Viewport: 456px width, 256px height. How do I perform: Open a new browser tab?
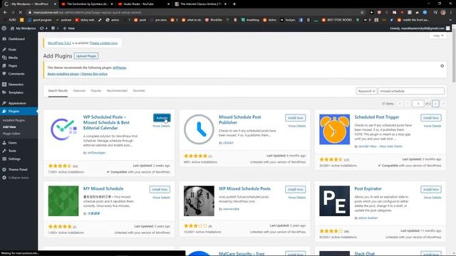click(x=234, y=4)
